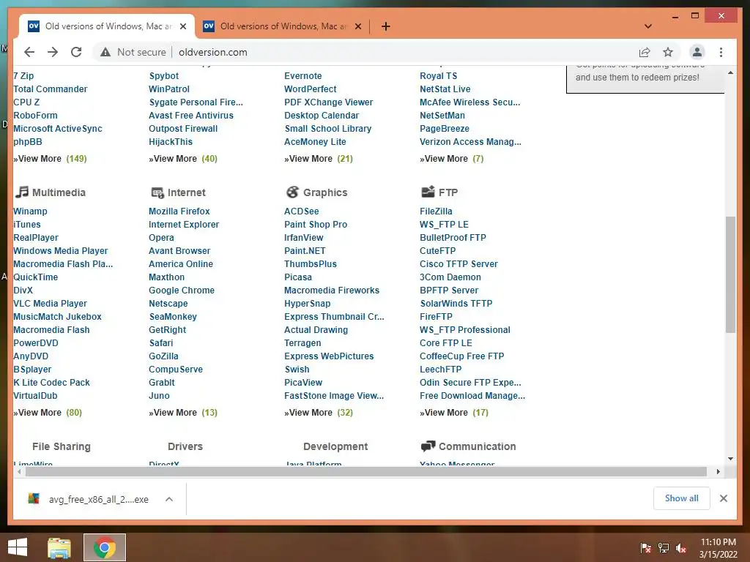Click the muted volume tray icon
The image size is (750, 562).
click(x=681, y=547)
